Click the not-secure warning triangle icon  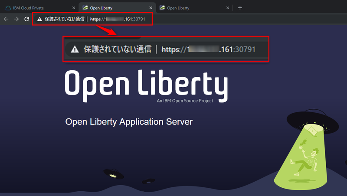pyautogui.click(x=39, y=19)
